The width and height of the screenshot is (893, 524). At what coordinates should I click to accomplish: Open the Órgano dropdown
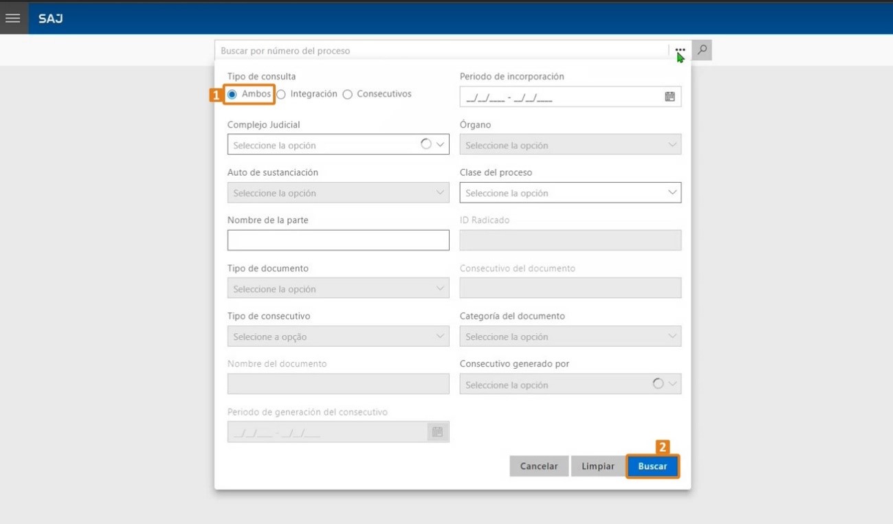(570, 145)
